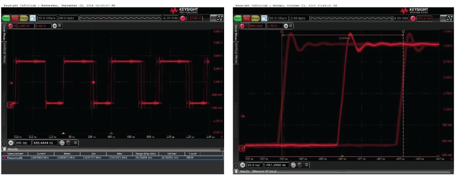Click add channel plus icon in right window
459x178 pixels.
(286, 26)
